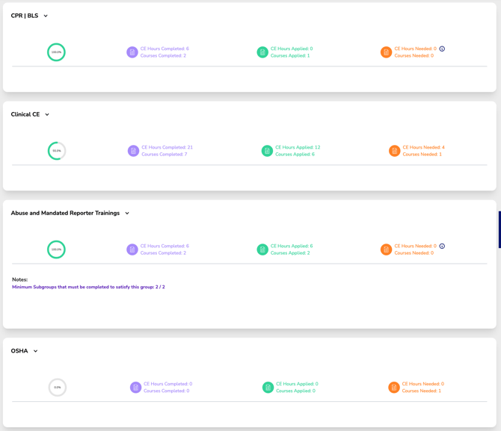Click the OSHA 0% progress ring
Image resolution: width=501 pixels, height=431 pixels.
(58, 387)
